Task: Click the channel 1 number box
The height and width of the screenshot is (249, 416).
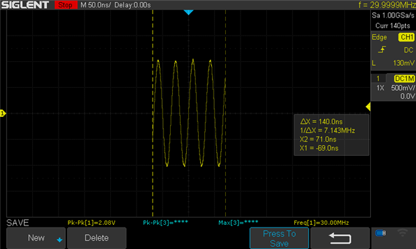Action: (x=378, y=79)
